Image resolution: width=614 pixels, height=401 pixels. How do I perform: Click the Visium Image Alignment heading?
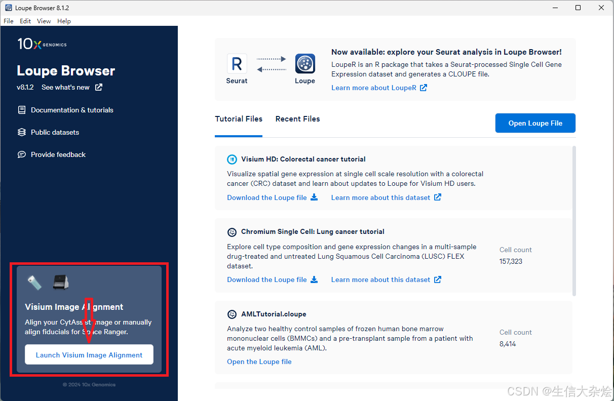click(74, 307)
